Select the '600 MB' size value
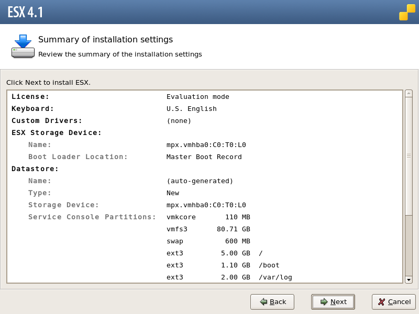Screen dimensions: 419x314 (238, 241)
